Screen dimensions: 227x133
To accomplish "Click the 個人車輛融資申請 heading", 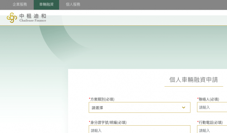I will [194, 80].
